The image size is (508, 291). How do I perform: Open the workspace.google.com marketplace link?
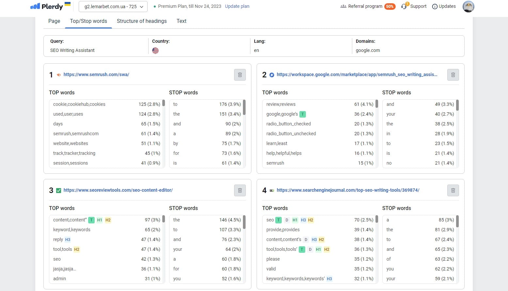coord(357,74)
